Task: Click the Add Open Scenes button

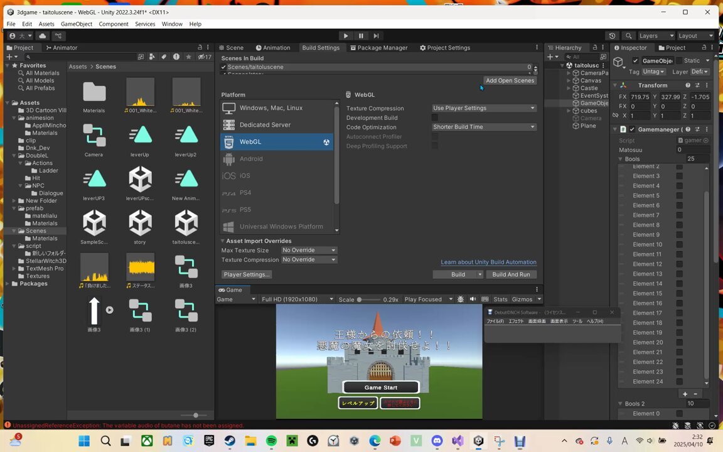Action: pos(510,80)
